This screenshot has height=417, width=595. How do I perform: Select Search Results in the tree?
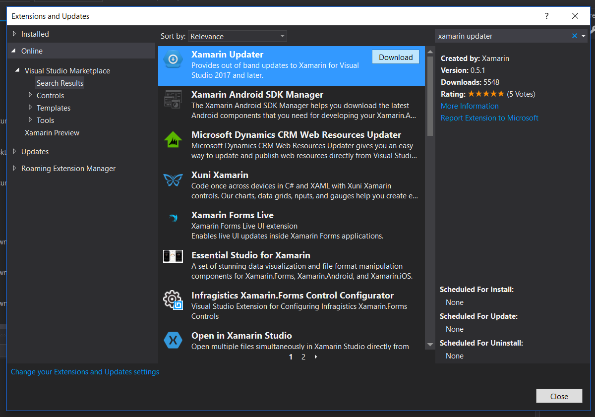(x=60, y=83)
